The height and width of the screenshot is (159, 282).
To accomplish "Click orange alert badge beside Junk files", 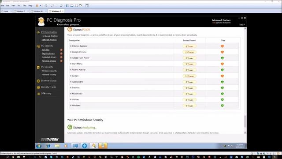I will 61,50.
